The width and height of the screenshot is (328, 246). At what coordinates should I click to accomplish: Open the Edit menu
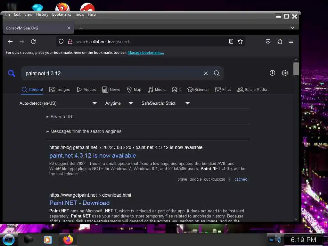17,14
